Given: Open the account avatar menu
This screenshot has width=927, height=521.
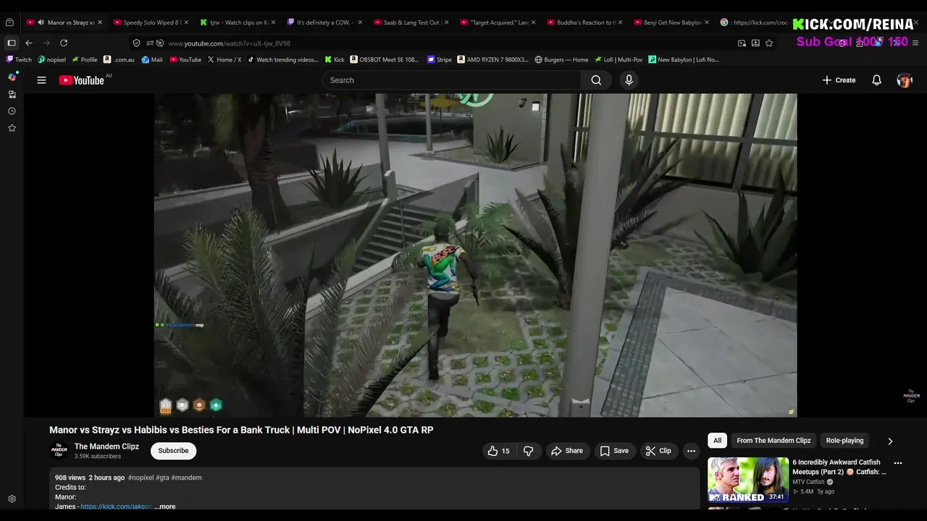Looking at the screenshot, I should point(905,80).
